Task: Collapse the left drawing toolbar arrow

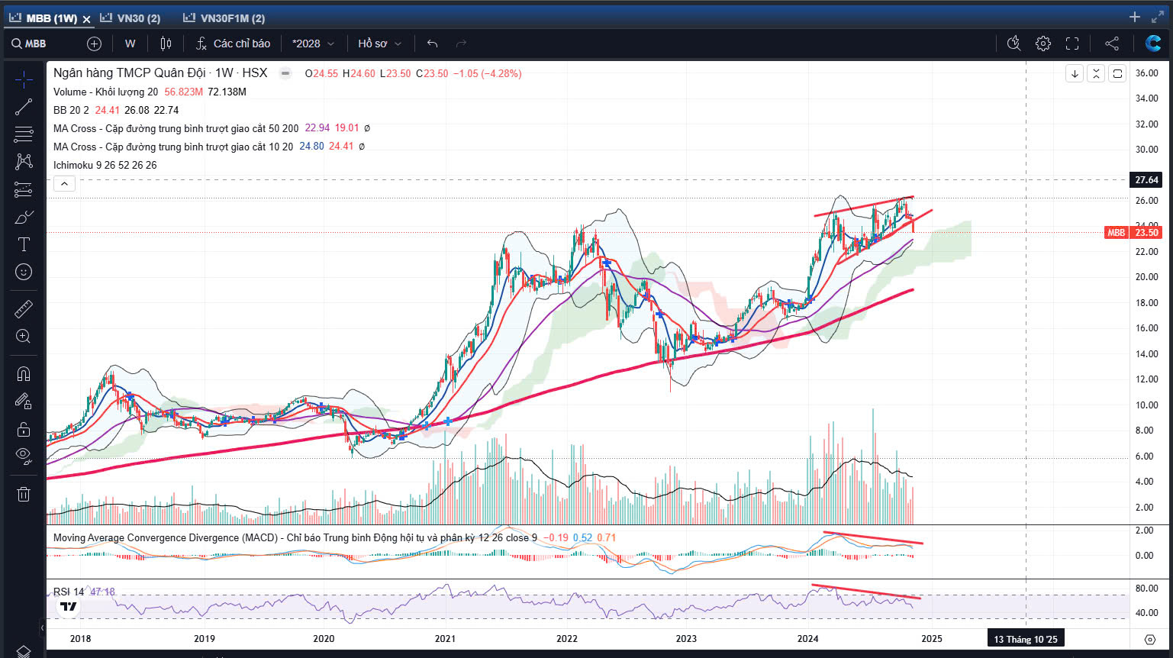Action: coord(42,627)
